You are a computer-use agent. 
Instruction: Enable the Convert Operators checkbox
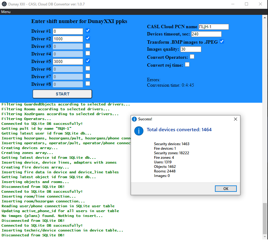click(x=192, y=57)
